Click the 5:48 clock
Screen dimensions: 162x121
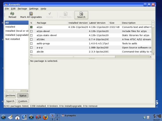click(x=157, y=116)
